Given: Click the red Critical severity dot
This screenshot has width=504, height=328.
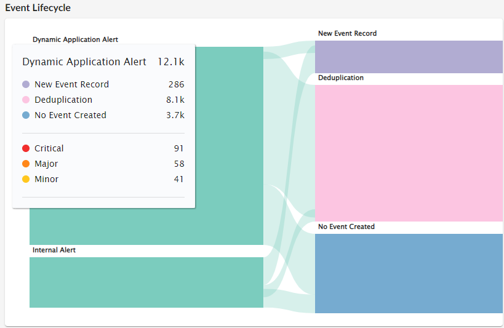Looking at the screenshot, I should (x=26, y=148).
